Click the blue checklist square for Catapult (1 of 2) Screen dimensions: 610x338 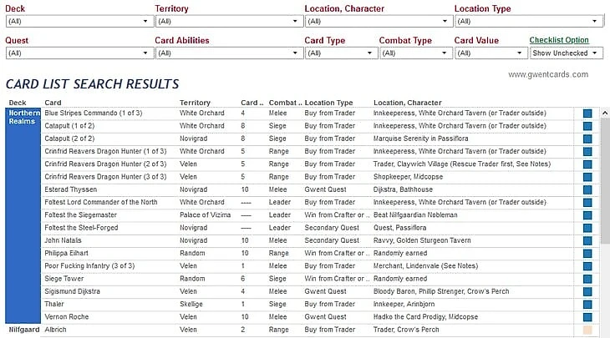tap(587, 126)
